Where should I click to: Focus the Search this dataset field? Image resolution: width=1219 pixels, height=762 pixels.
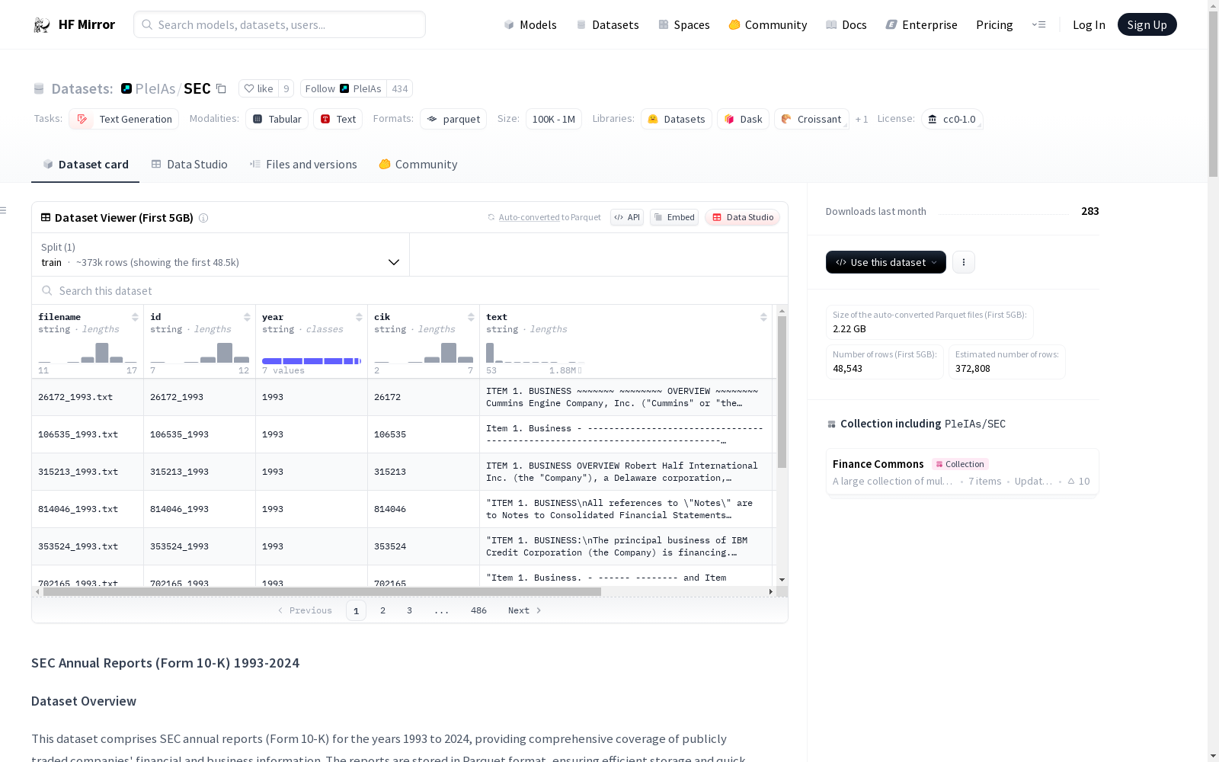(410, 290)
